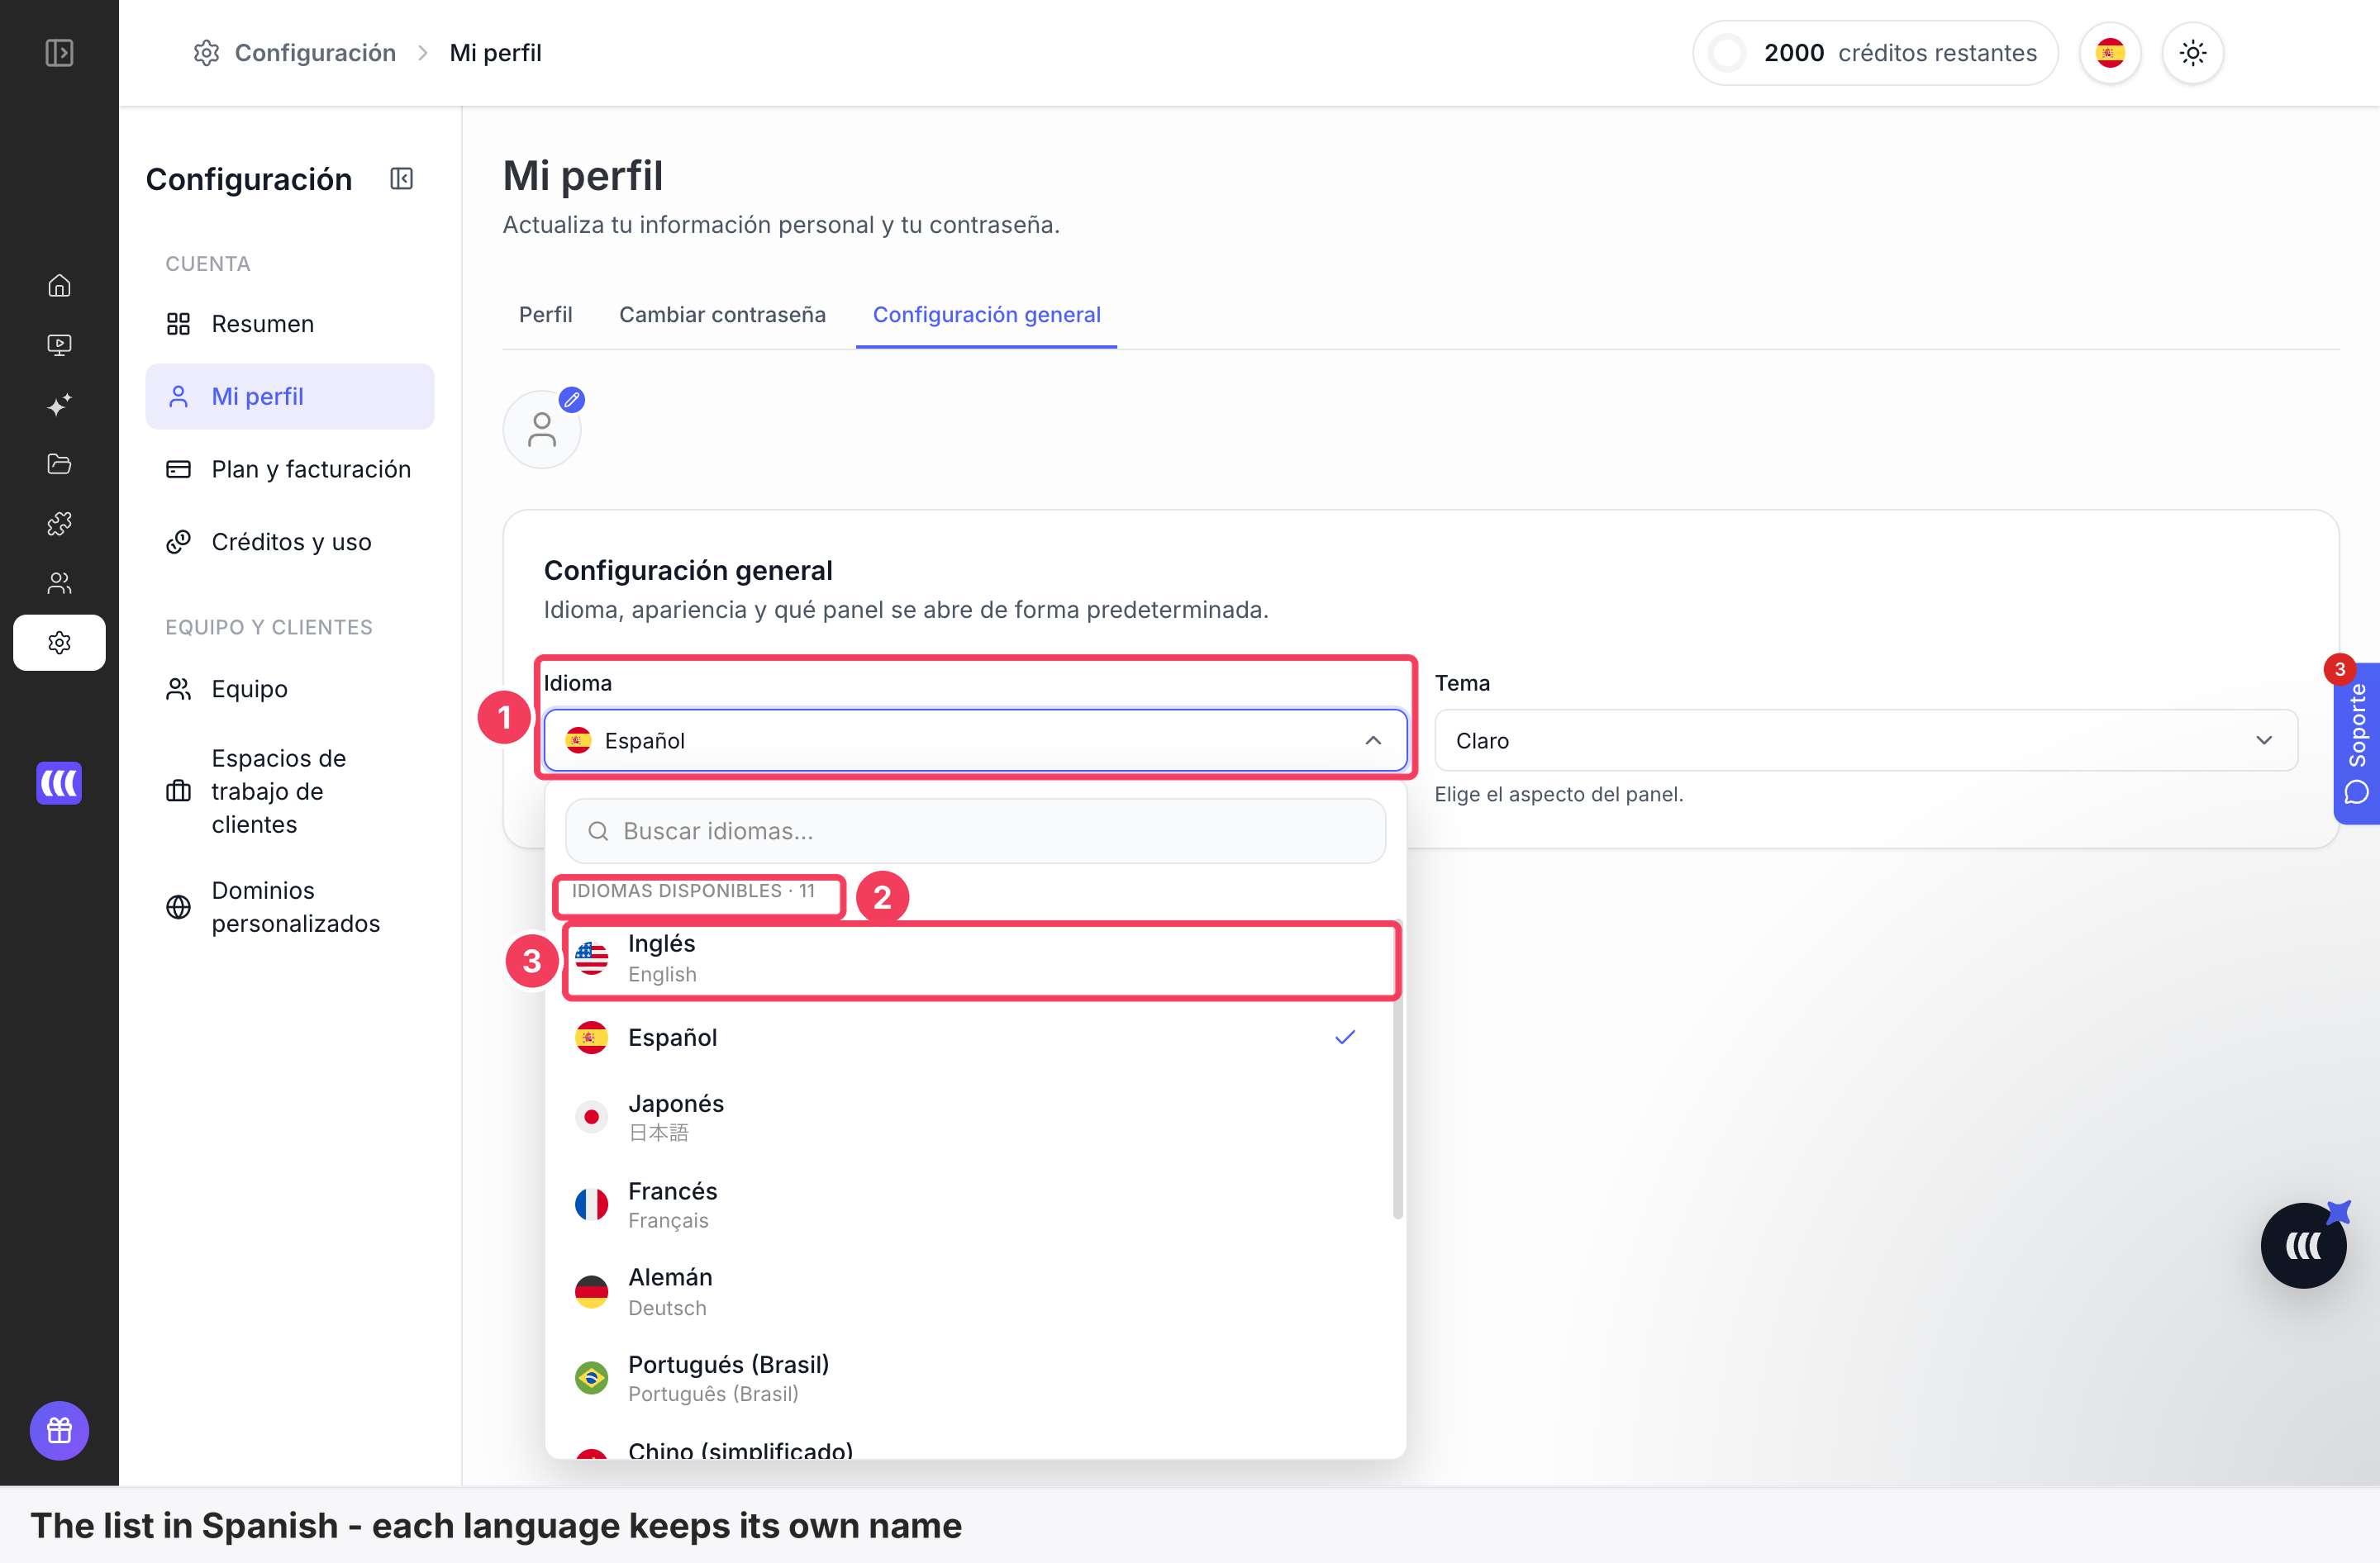This screenshot has height=1563, width=2380.
Task: Open the monitor presentation icon in sidebar
Action: click(x=59, y=344)
